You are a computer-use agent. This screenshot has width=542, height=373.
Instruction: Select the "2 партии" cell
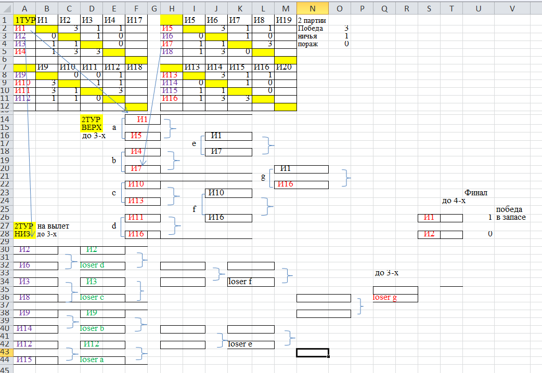pyautogui.click(x=312, y=20)
